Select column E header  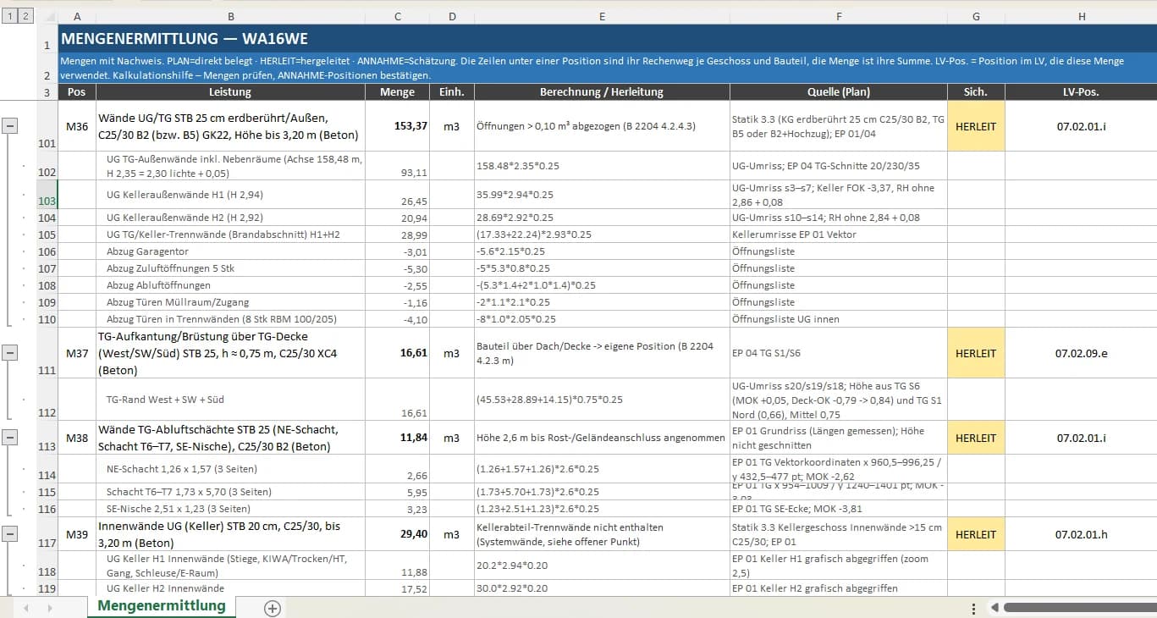[x=602, y=16]
